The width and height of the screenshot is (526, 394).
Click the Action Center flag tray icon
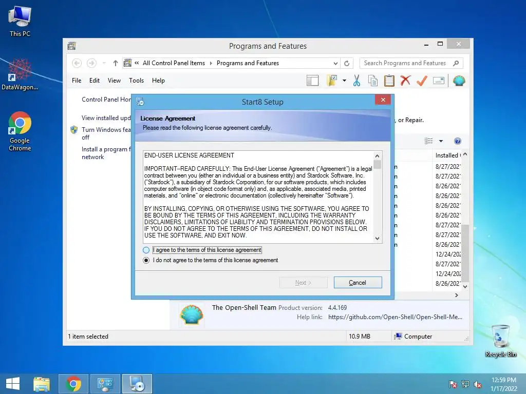click(453, 384)
